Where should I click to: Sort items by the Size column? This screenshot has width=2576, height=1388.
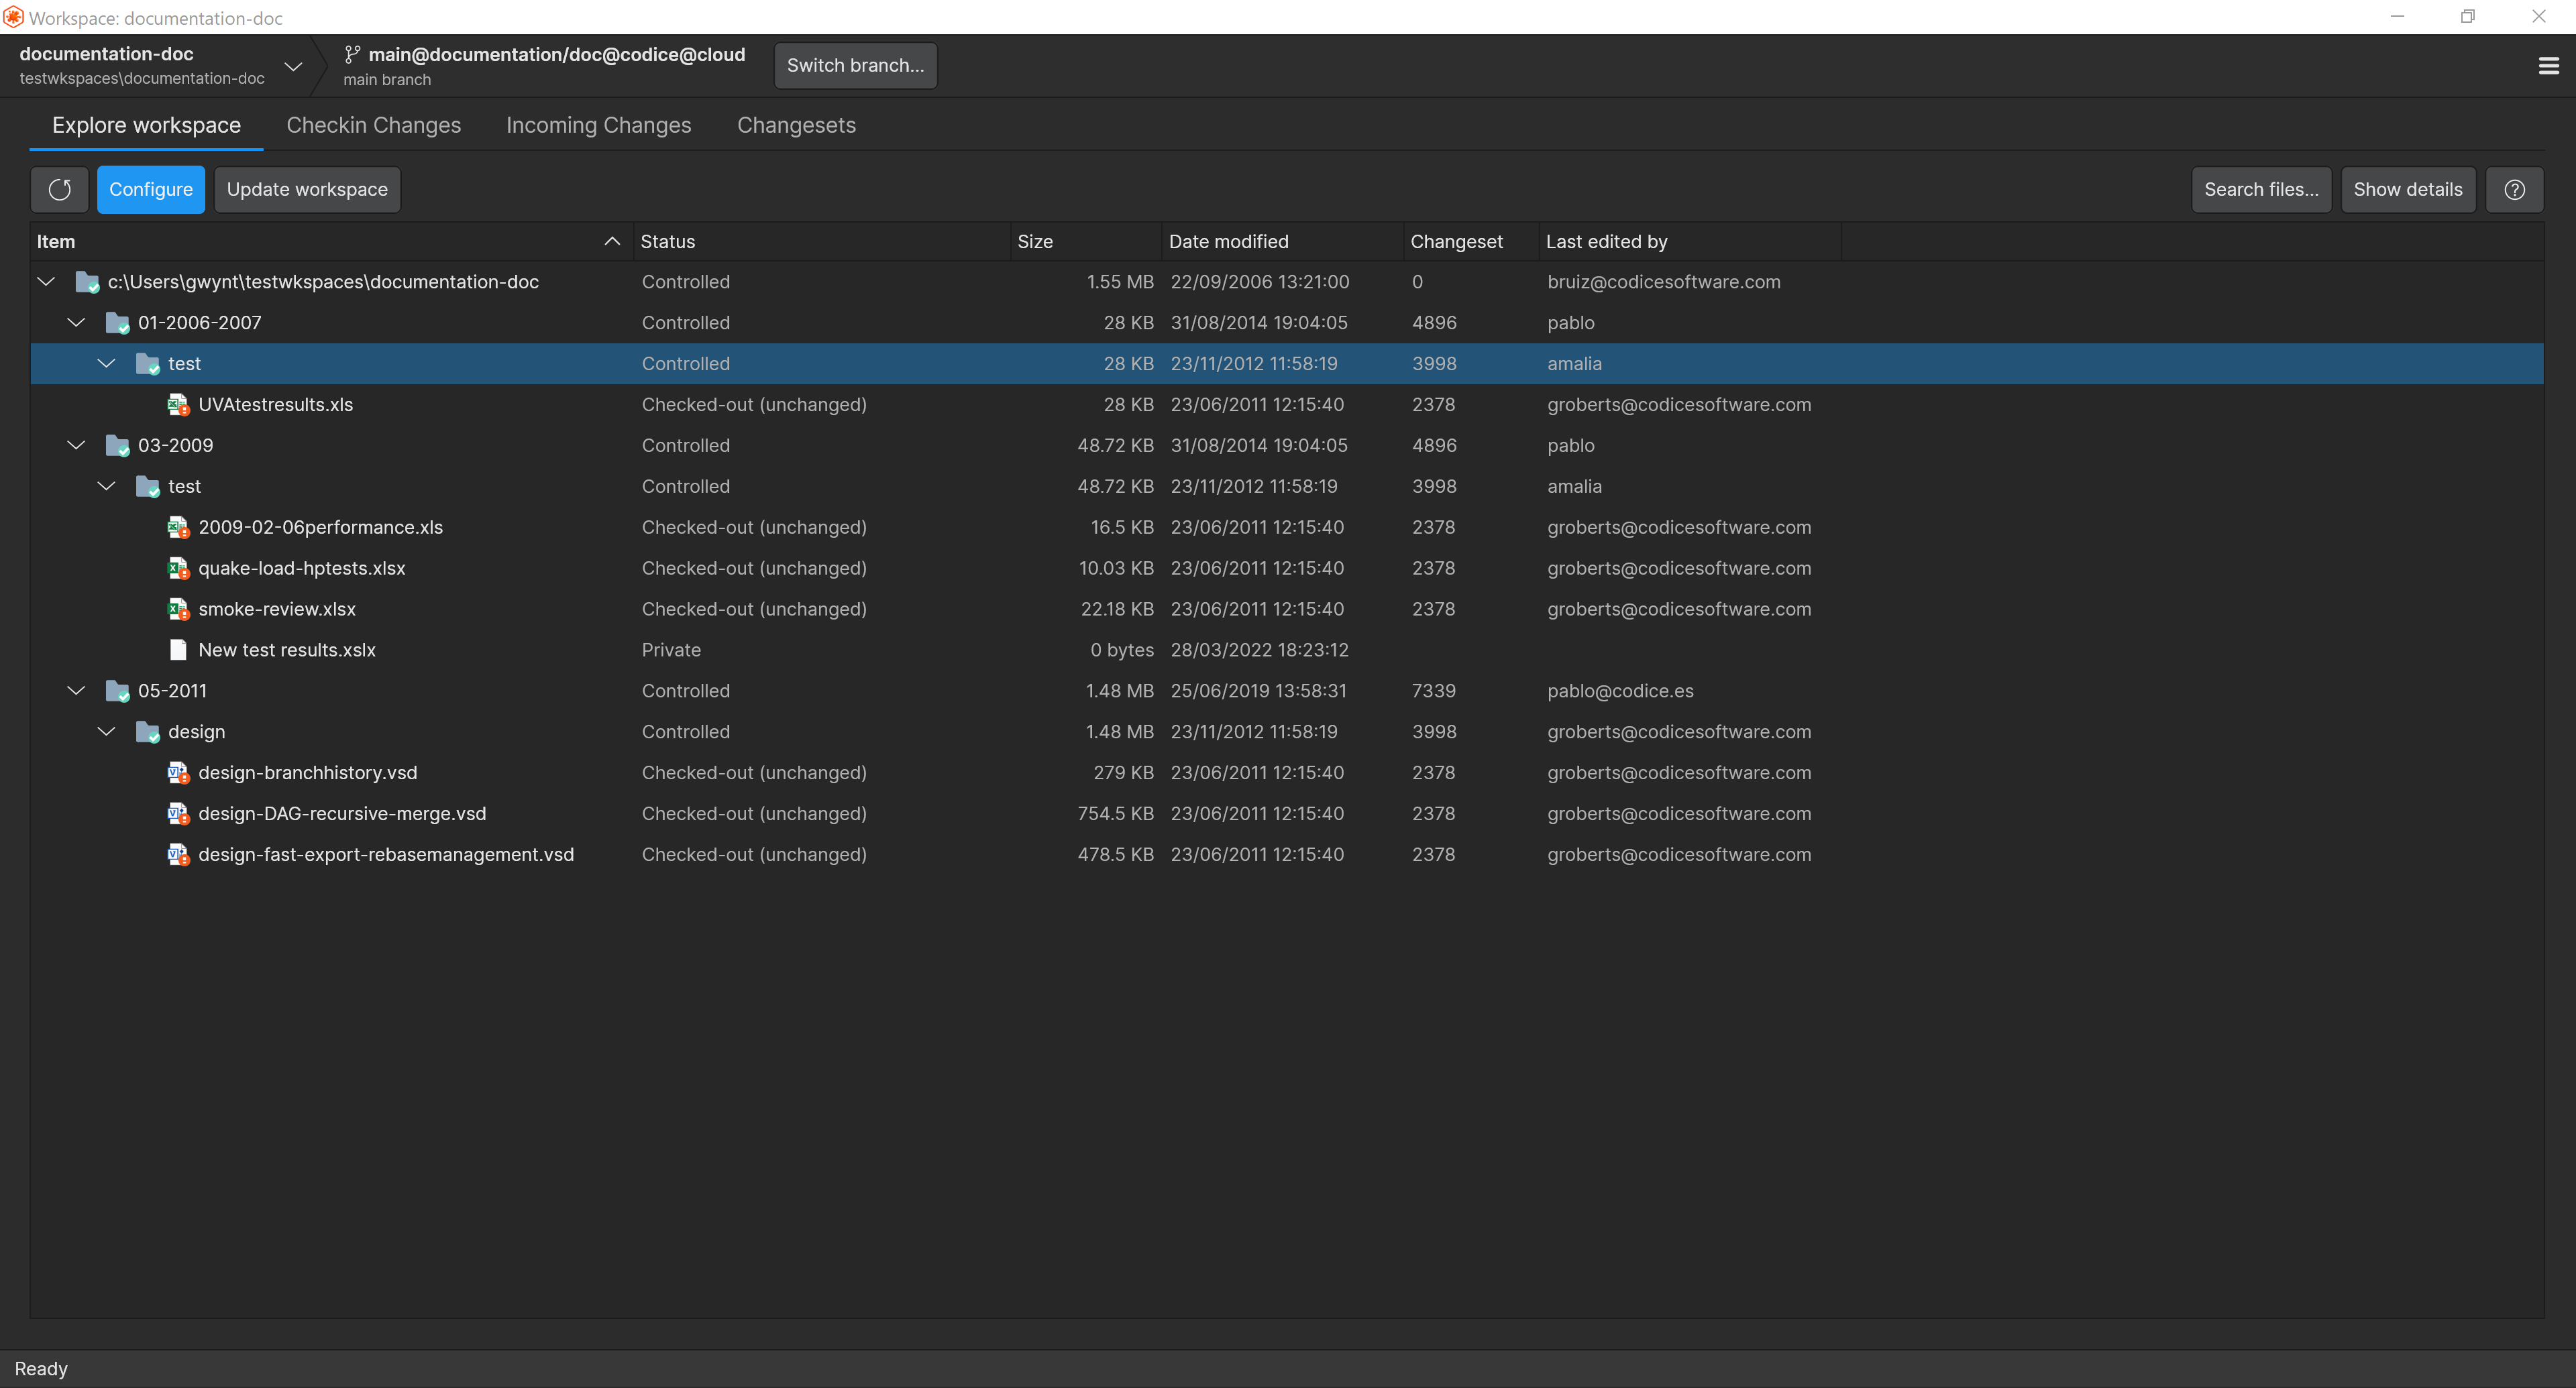1035,241
